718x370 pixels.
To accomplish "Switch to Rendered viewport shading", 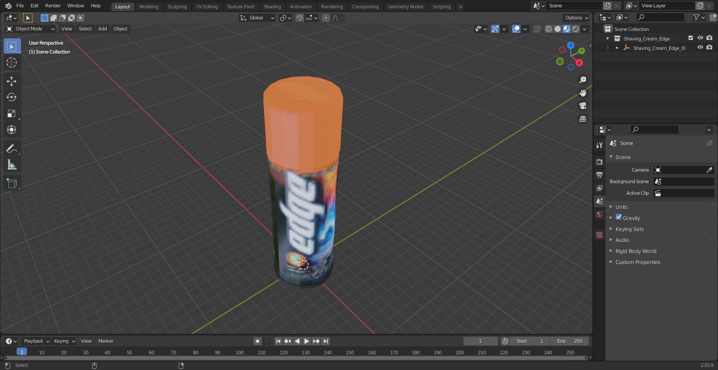I will click(576, 29).
